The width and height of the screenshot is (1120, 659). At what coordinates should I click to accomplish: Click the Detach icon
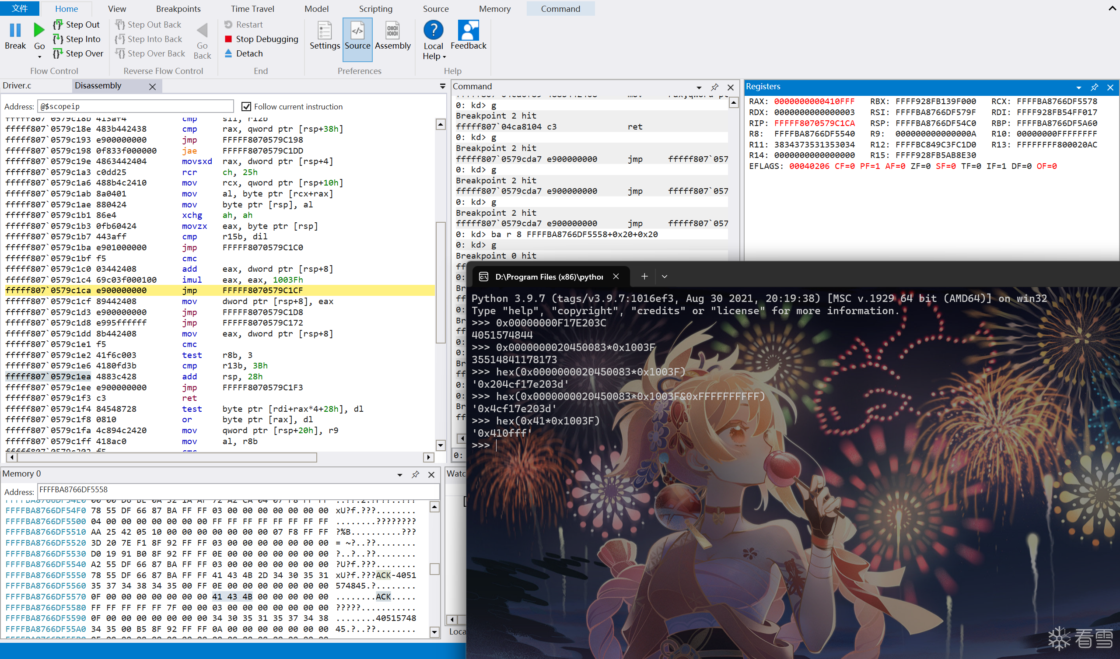(x=228, y=53)
